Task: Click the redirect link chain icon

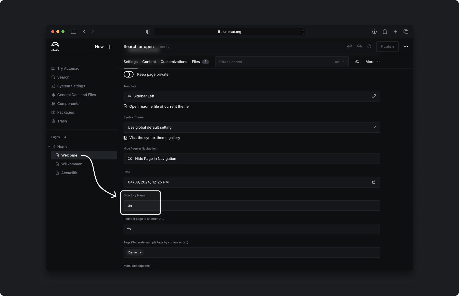Action: tap(129, 229)
